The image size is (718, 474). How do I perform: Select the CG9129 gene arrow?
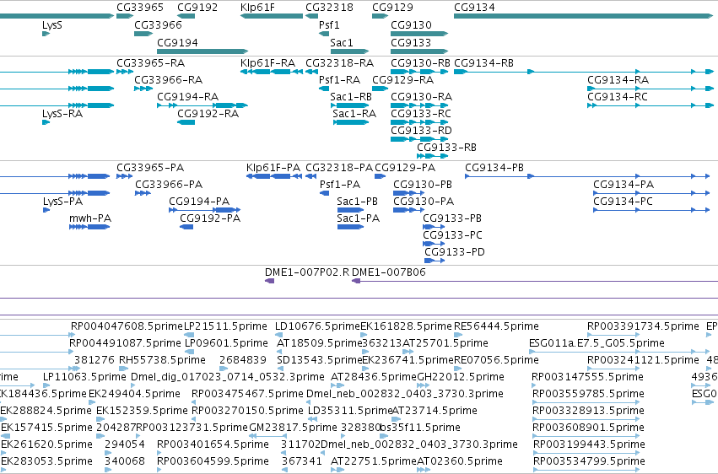point(380,16)
